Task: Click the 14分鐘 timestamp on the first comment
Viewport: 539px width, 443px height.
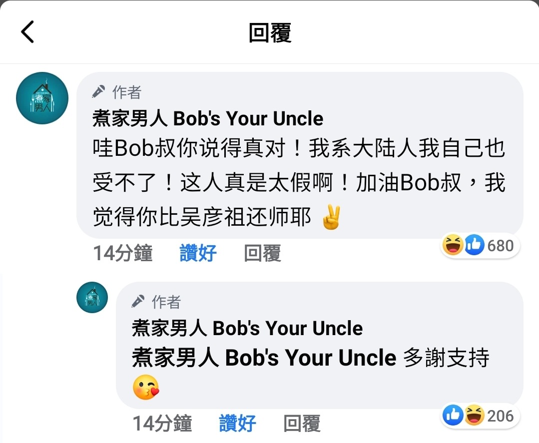Action: 123,253
